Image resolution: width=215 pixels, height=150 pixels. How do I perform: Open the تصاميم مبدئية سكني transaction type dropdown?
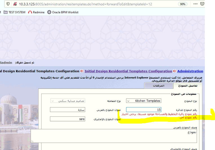pos(68,101)
